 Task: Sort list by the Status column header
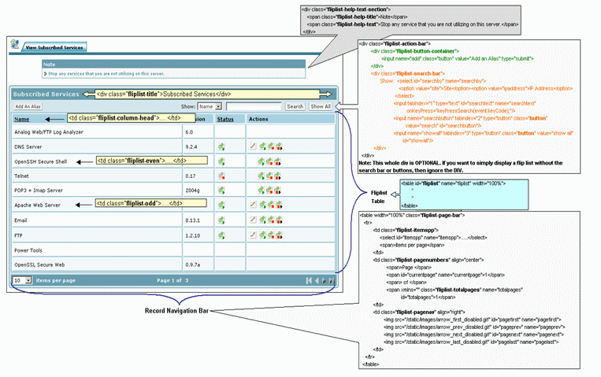click(x=225, y=120)
